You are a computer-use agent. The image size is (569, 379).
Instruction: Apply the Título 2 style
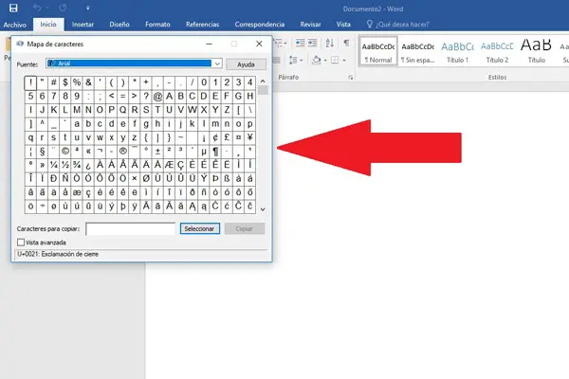coord(497,51)
